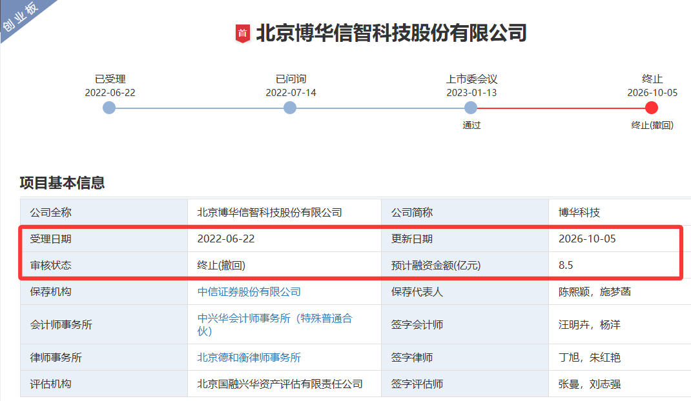
Task: Click the 审核状态 label cell
Action: coord(104,265)
